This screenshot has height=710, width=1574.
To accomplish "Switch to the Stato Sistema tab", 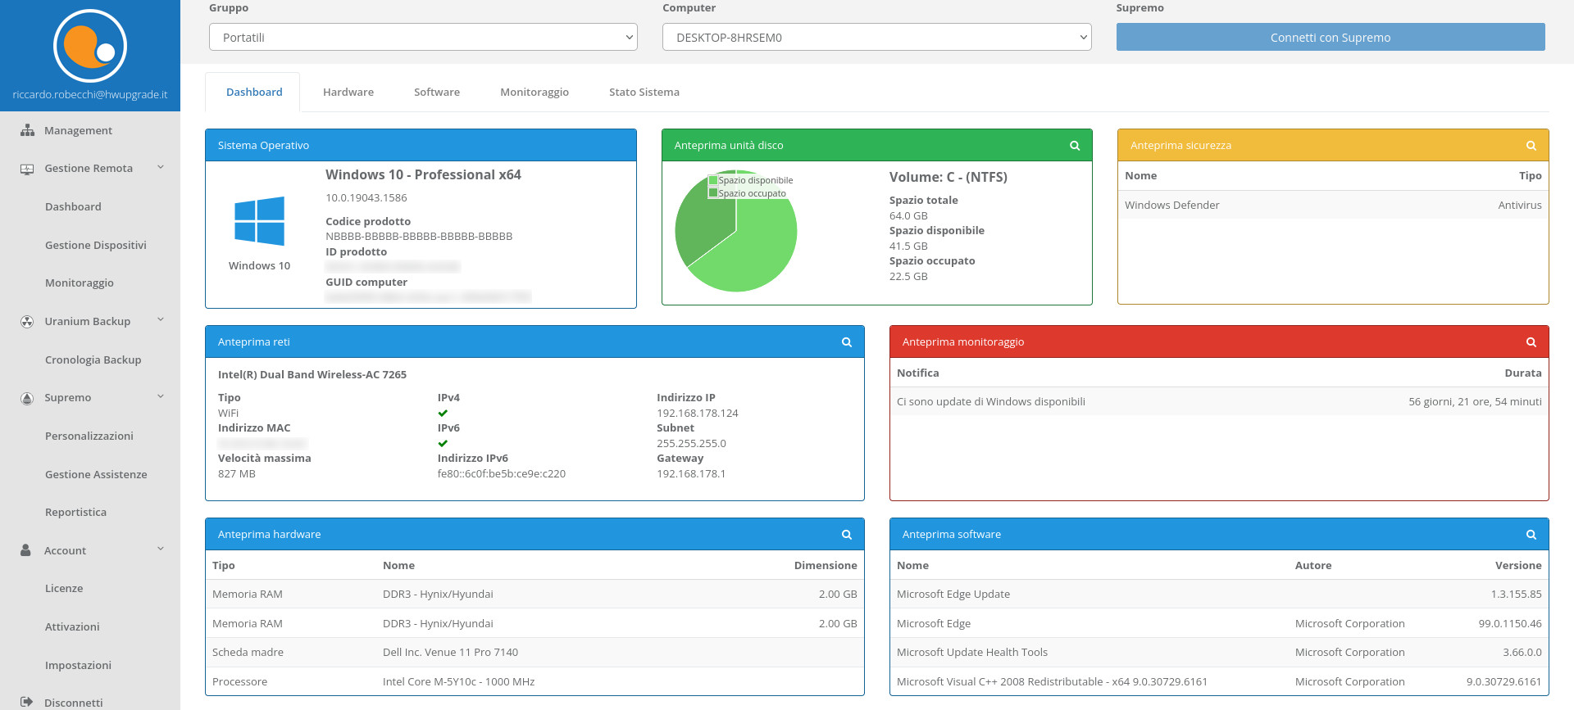I will coord(644,93).
